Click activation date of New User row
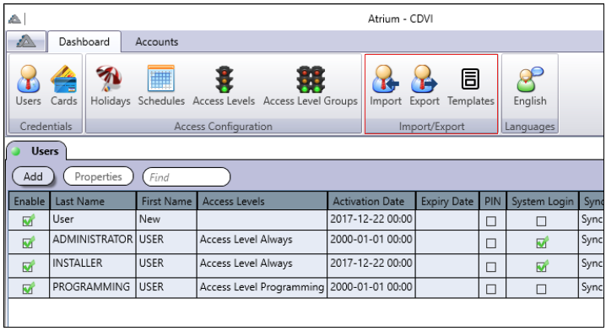The height and width of the screenshot is (331, 606). click(x=371, y=220)
